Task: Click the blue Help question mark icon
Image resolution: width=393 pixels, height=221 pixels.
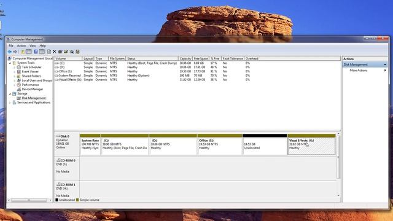Action: coord(36,52)
